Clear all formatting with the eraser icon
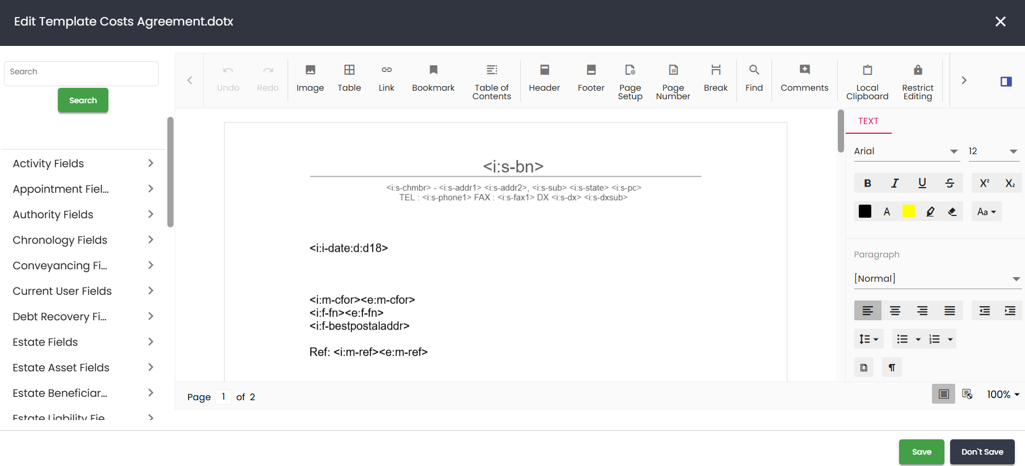1025x466 pixels. coord(952,211)
